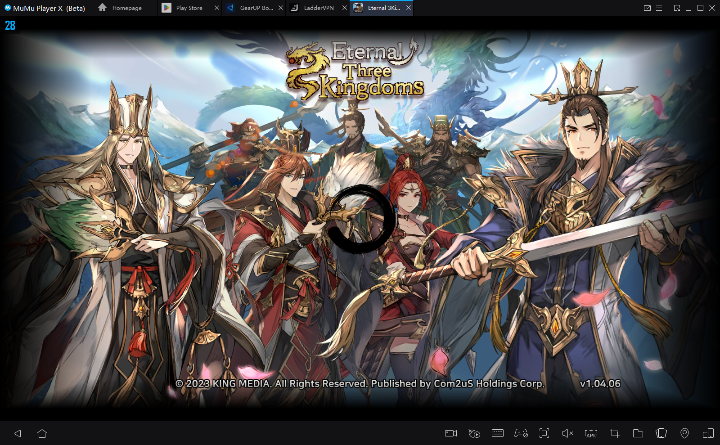Take a screenshot with crop icon
The height and width of the screenshot is (445, 720).
(614, 433)
